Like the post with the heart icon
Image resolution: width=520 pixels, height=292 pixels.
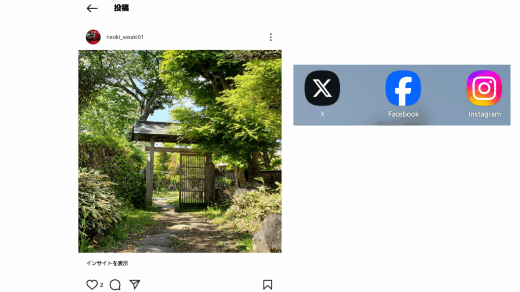(92, 284)
